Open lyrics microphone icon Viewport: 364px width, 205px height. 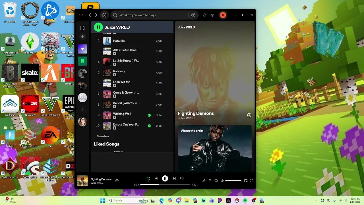coord(204,181)
